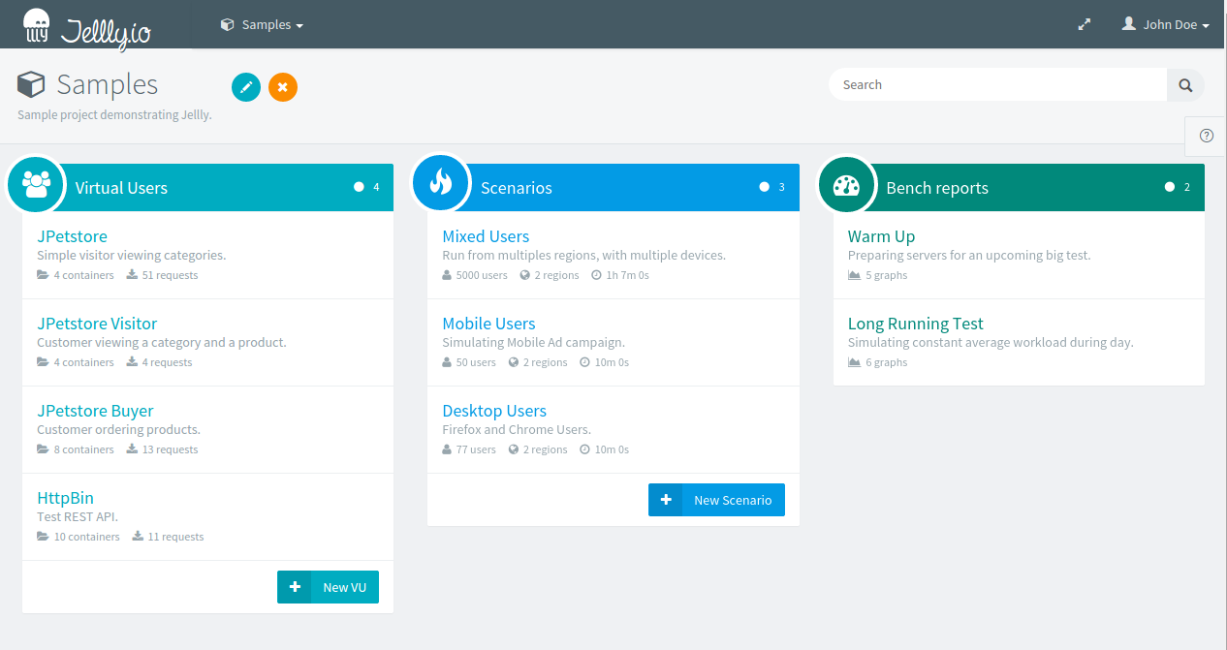The height and width of the screenshot is (650, 1227).
Task: Open the Samples project dropdown
Action: 262,25
